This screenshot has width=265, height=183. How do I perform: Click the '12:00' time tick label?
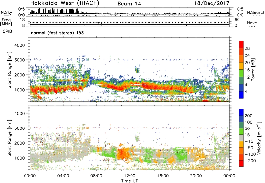tap(130, 176)
